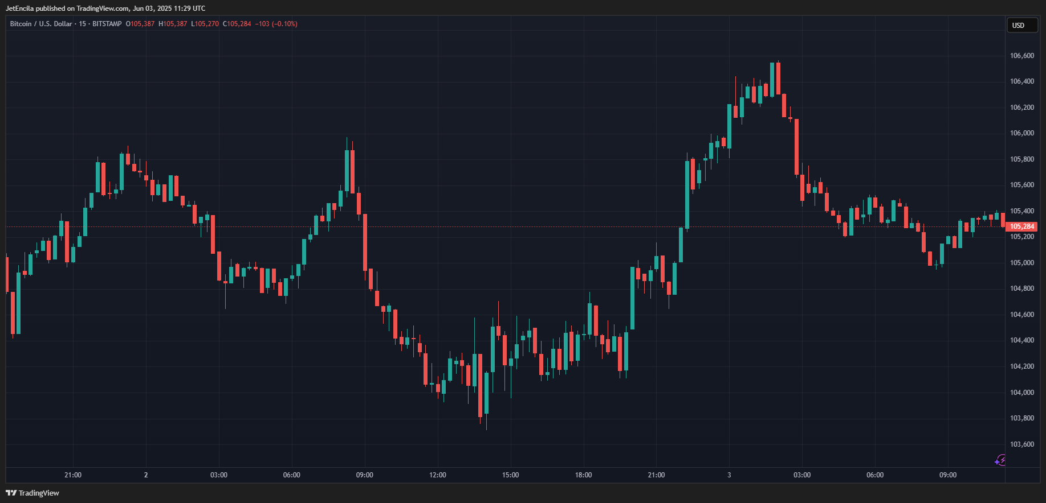The width and height of the screenshot is (1046, 503).
Task: Click the 103,600 price scale label
Action: click(1022, 444)
